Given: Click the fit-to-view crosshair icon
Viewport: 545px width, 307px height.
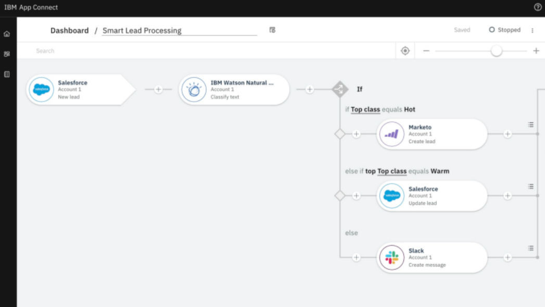Looking at the screenshot, I should coord(405,50).
